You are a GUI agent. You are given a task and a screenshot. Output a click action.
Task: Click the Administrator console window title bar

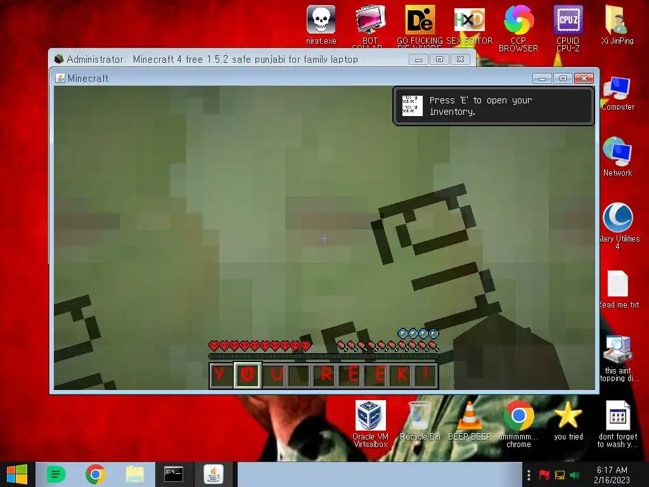(232, 59)
